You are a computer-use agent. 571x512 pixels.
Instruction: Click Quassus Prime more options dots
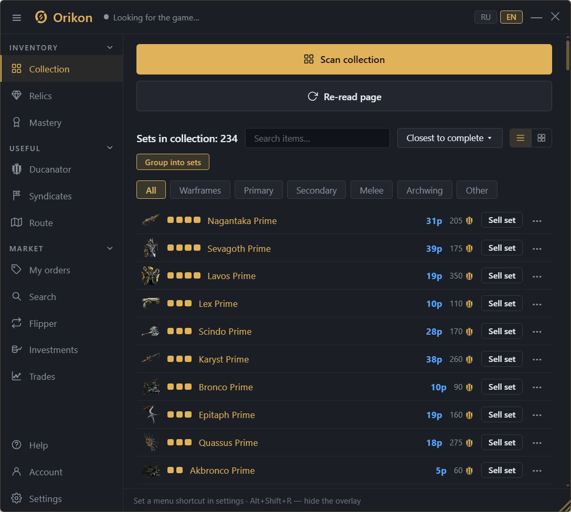coord(537,443)
